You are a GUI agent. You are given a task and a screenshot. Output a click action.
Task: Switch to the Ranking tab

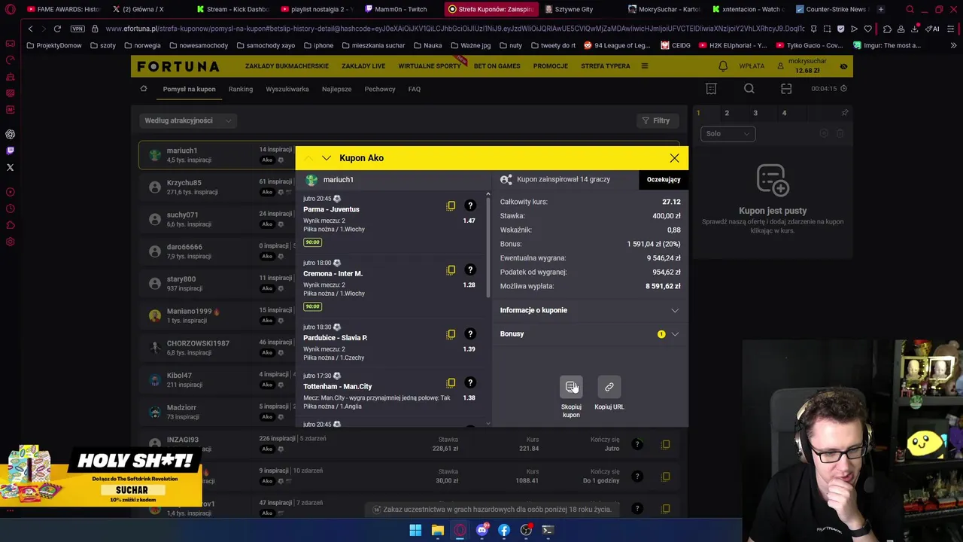241,89
